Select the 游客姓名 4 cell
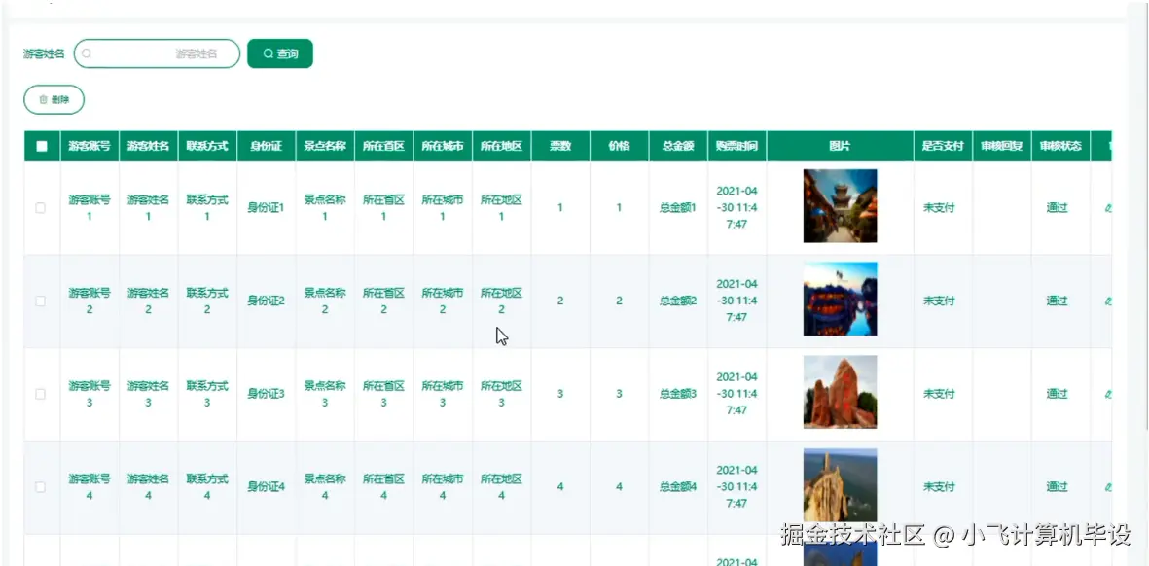The height and width of the screenshot is (566, 1149). click(x=148, y=487)
